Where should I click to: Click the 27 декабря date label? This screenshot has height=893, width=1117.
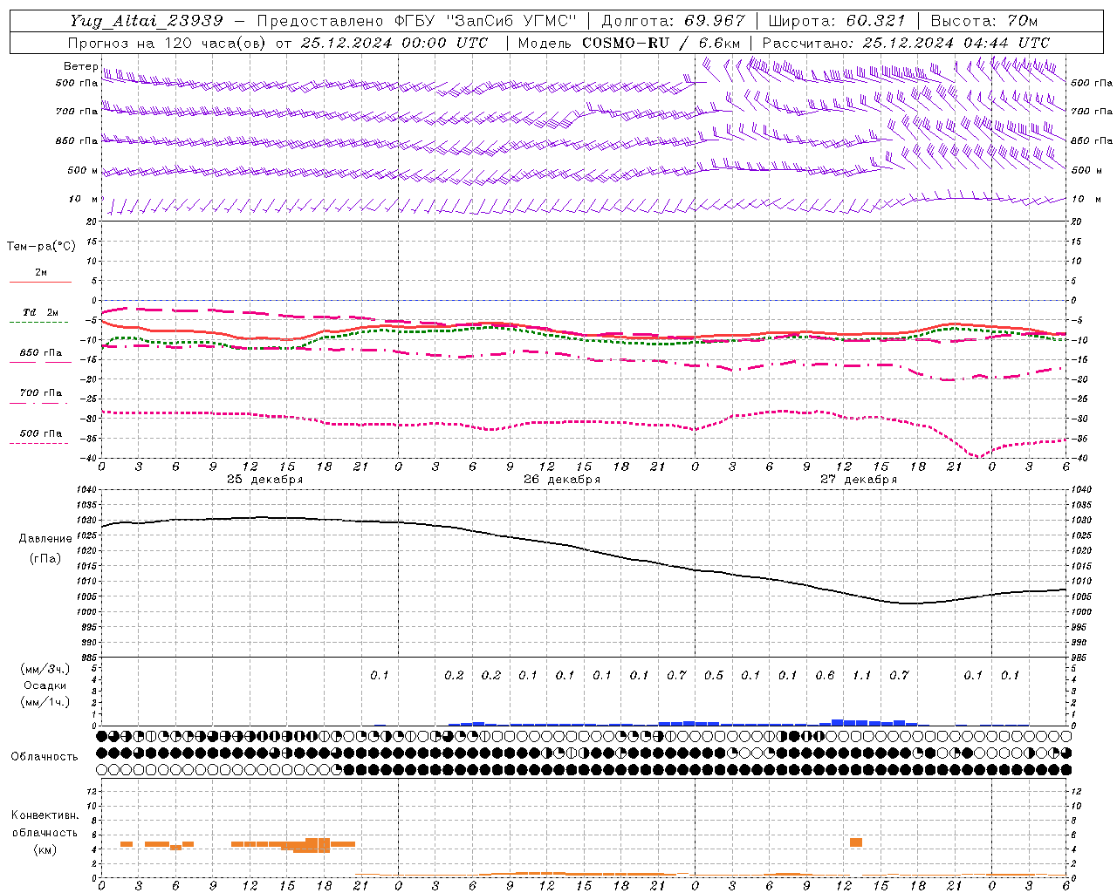pyautogui.click(x=859, y=480)
